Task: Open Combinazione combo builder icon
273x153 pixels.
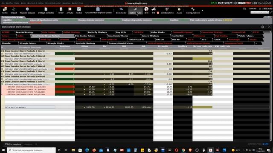Action: [x=167, y=10]
